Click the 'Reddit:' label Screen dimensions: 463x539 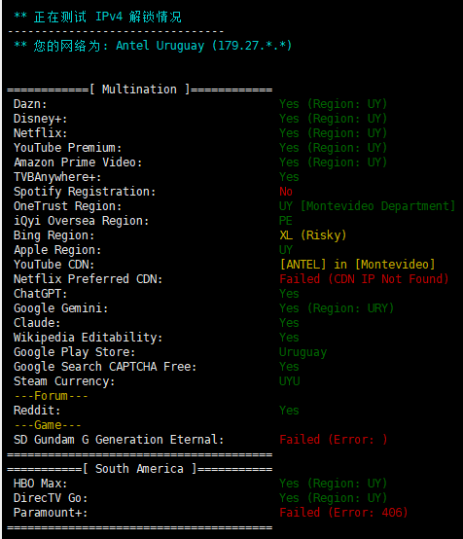point(37,411)
